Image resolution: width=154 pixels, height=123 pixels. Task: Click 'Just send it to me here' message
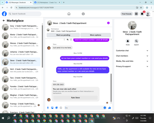pyautogui.click(x=62, y=48)
